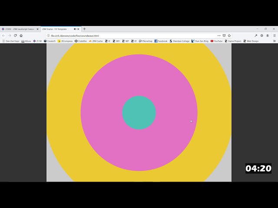Open page actions three-dot menu
The width and height of the screenshot is (278, 208).
(219, 36)
